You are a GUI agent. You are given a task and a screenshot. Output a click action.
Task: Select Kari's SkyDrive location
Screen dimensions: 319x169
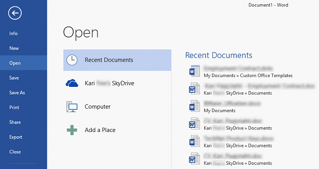[x=117, y=83]
